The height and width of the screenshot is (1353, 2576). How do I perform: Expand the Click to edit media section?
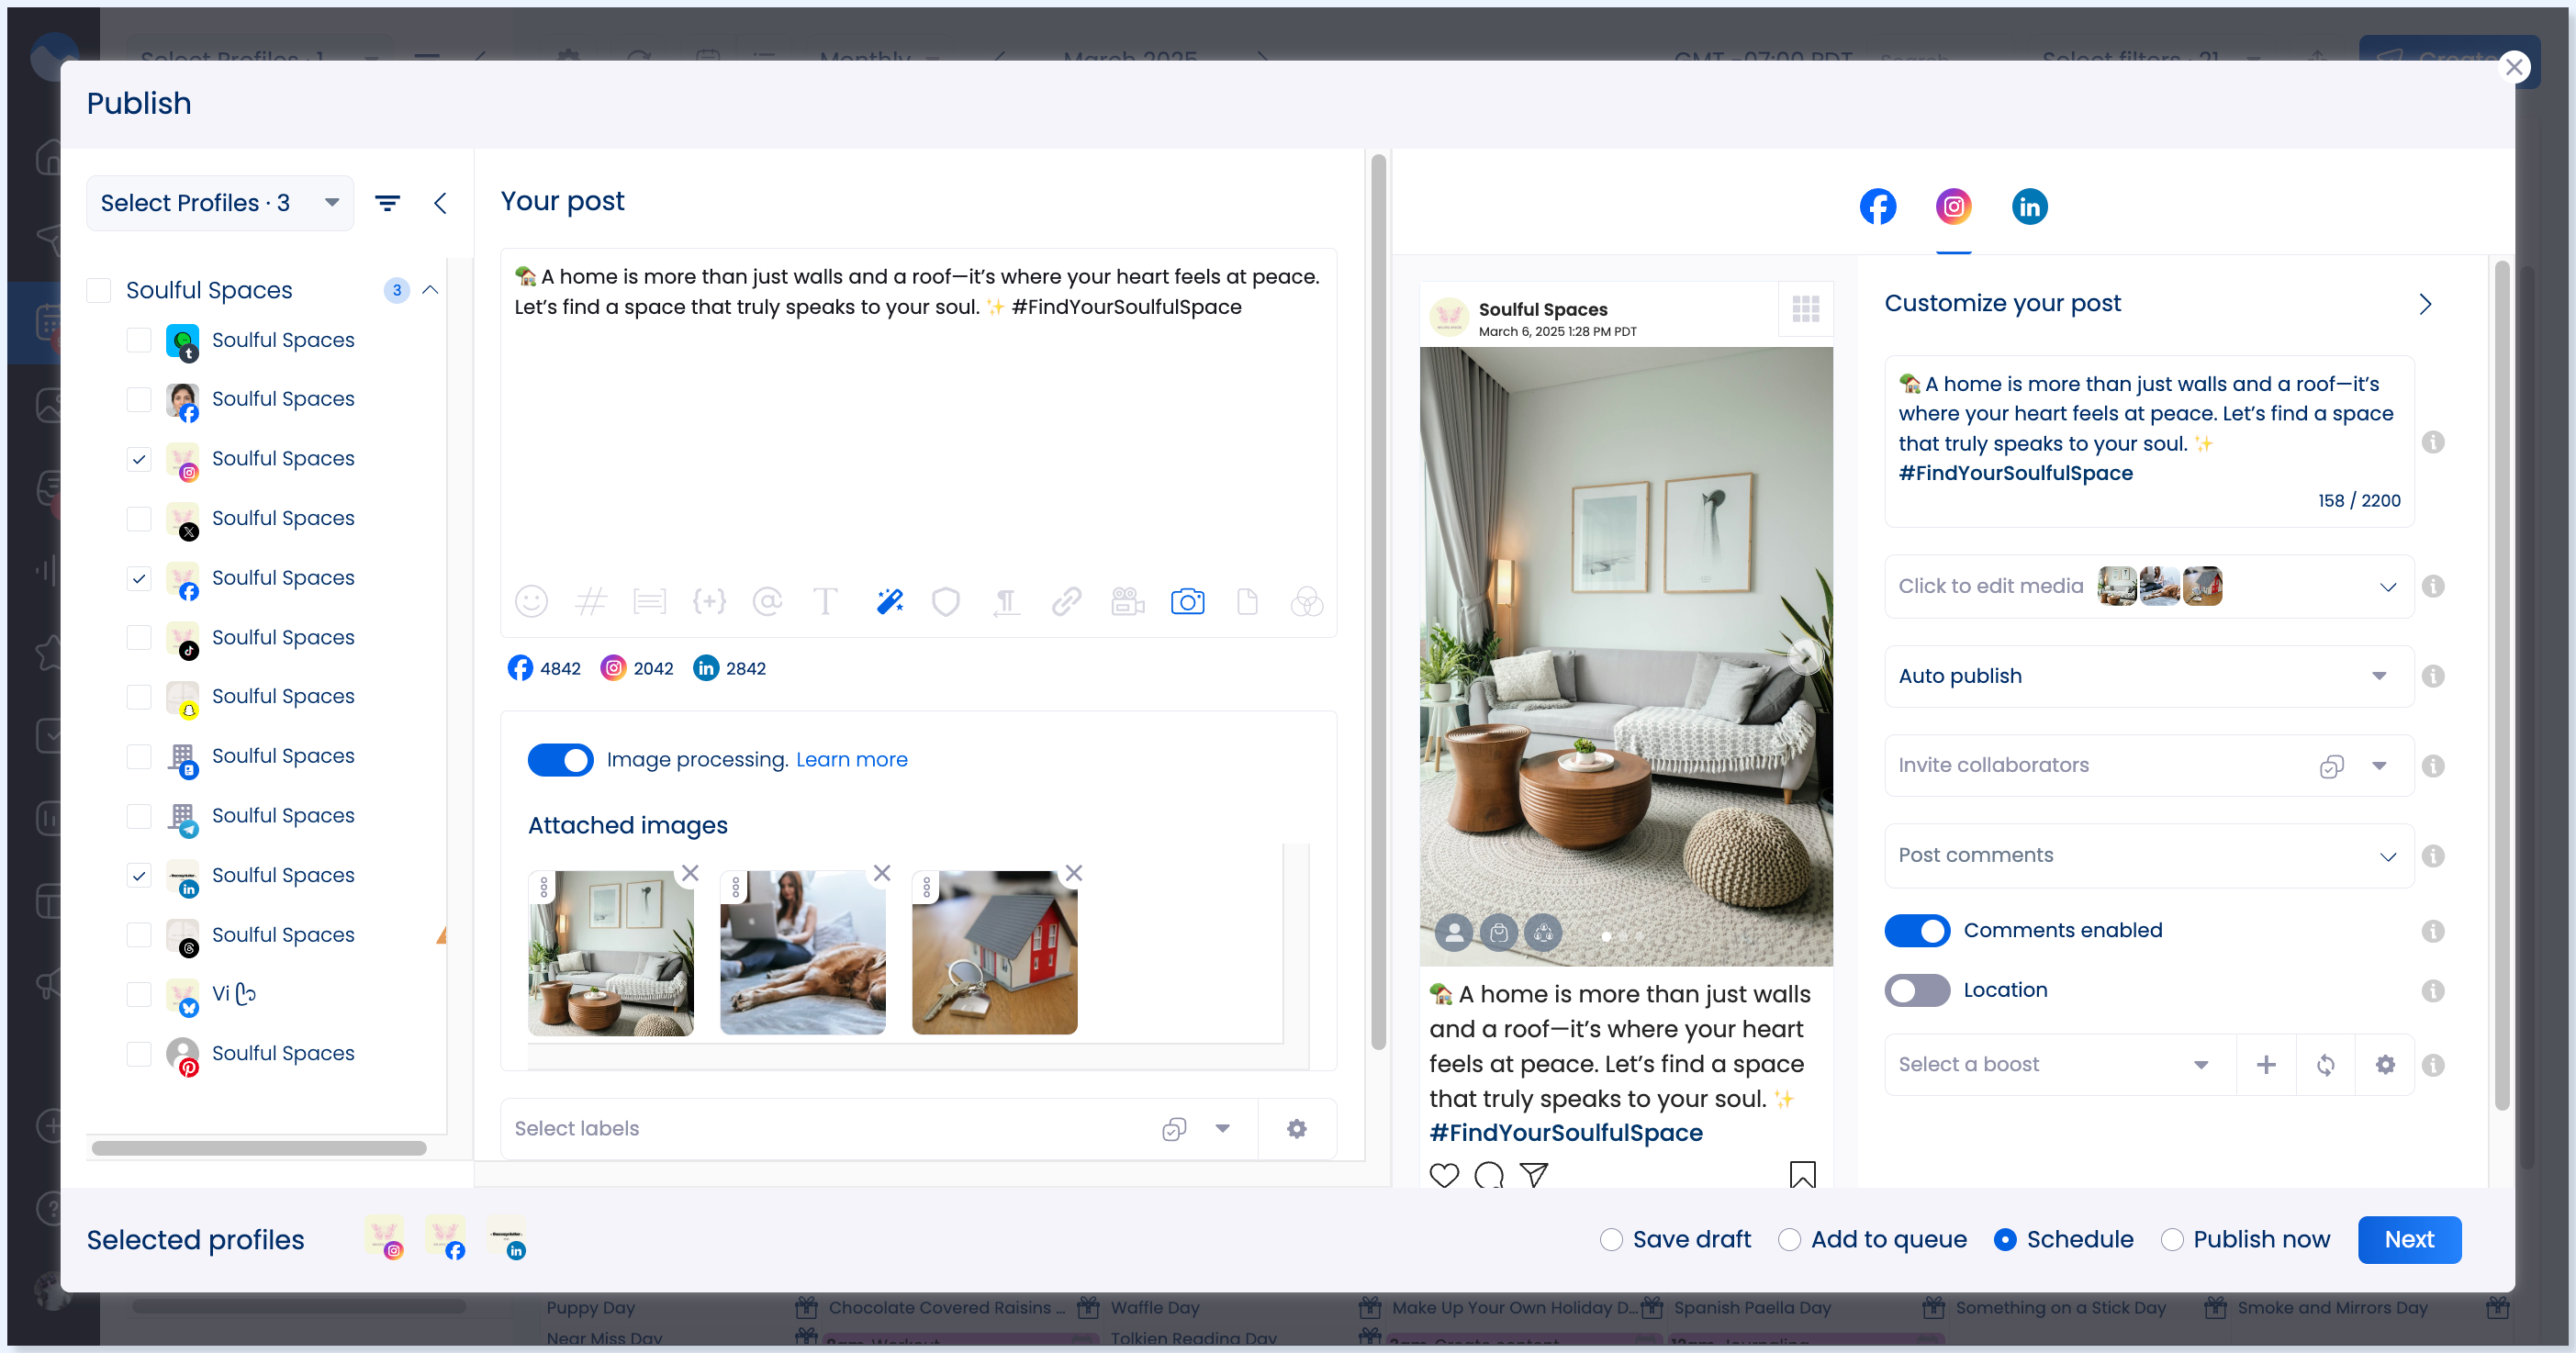(x=2387, y=587)
